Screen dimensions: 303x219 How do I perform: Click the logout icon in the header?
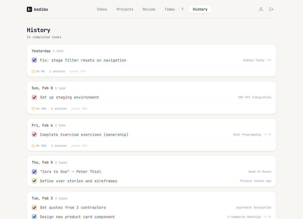272,9
